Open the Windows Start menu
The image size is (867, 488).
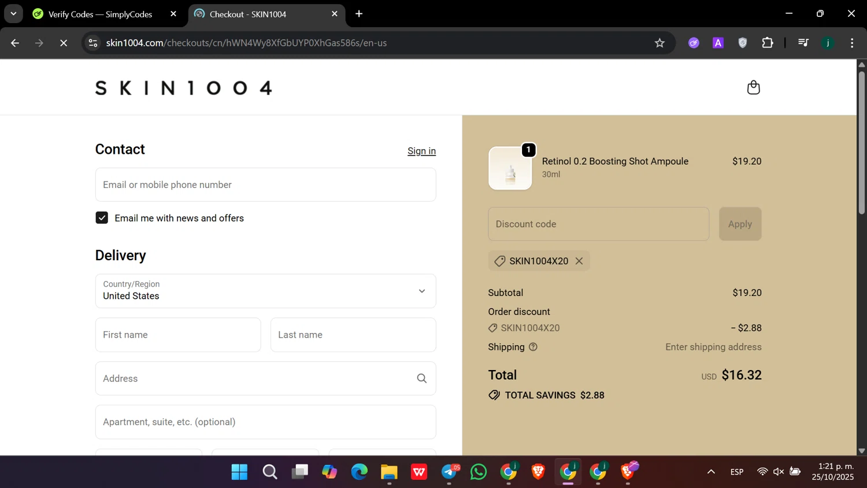[x=239, y=472]
